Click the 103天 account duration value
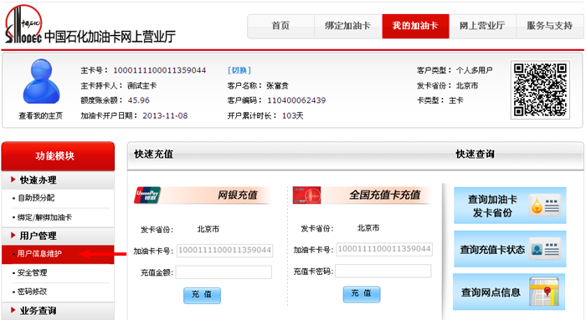Viewport: 586px width, 320px height. coord(293,116)
